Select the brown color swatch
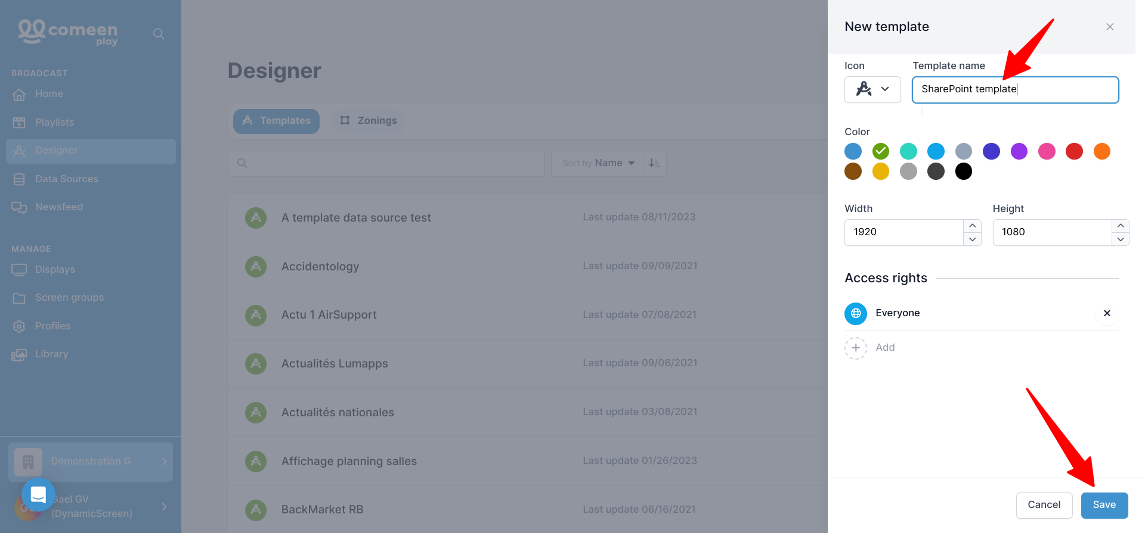 (853, 172)
